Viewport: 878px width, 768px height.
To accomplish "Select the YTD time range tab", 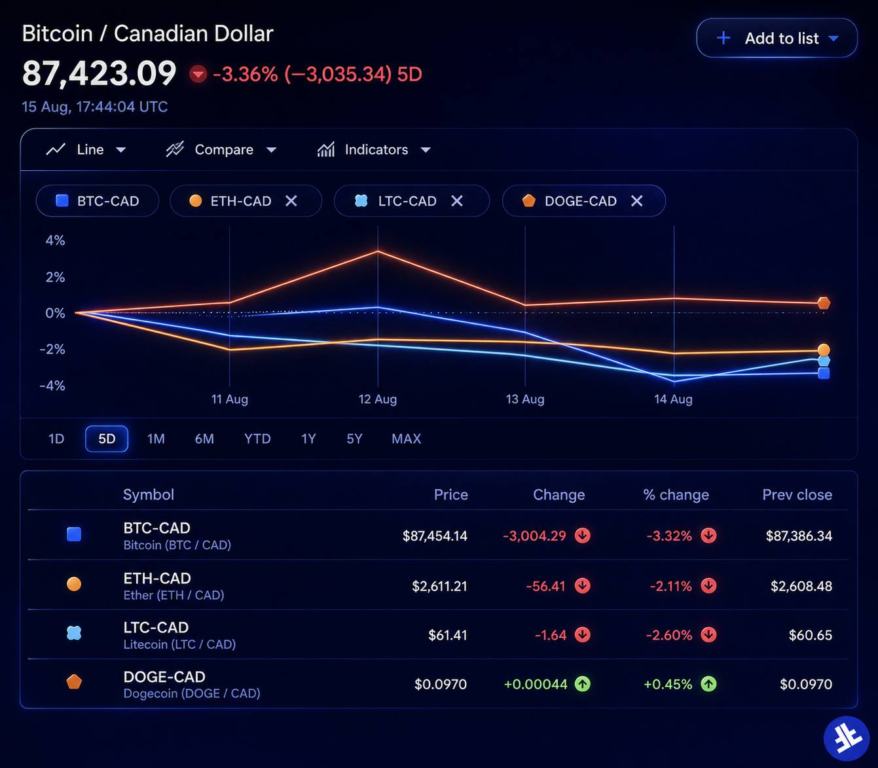I will [x=257, y=439].
